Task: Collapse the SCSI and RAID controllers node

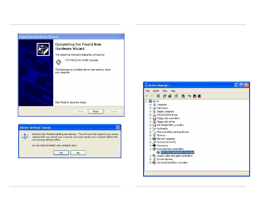Action: tap(150, 149)
